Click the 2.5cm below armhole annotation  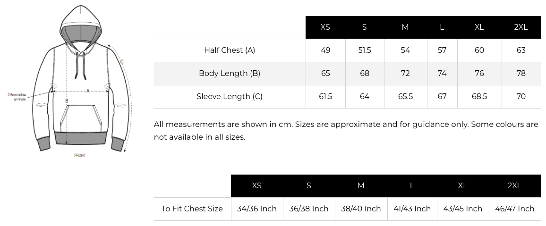pyautogui.click(x=17, y=97)
